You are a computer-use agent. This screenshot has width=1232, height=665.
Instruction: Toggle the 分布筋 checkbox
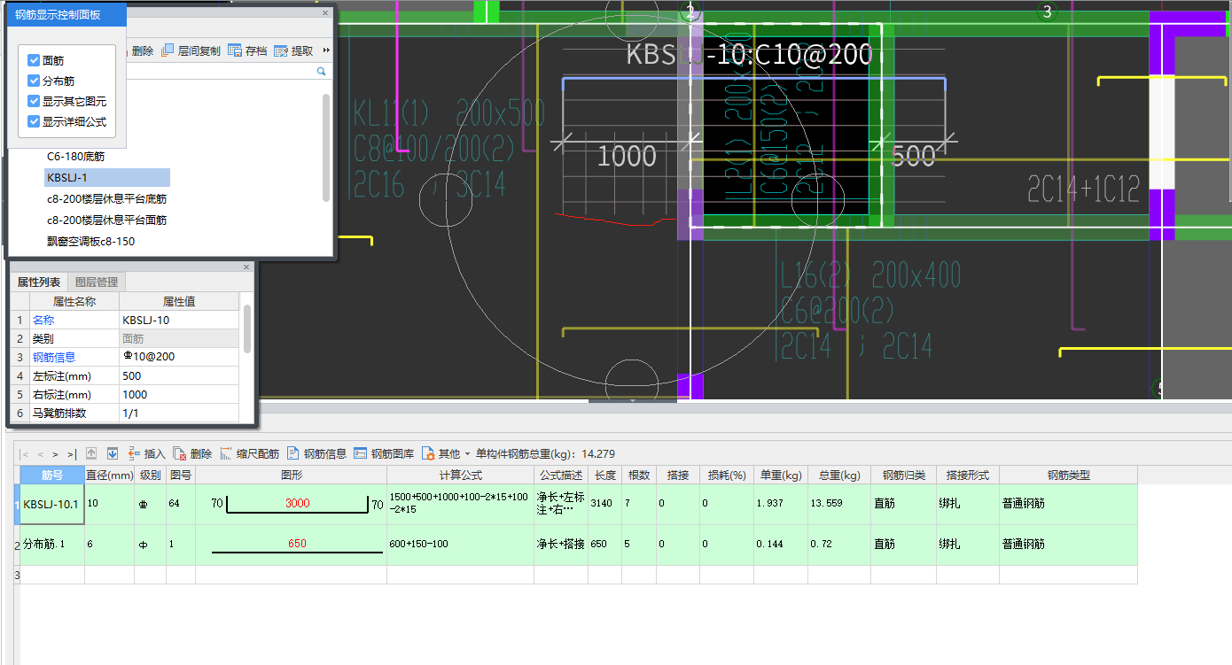[34, 81]
